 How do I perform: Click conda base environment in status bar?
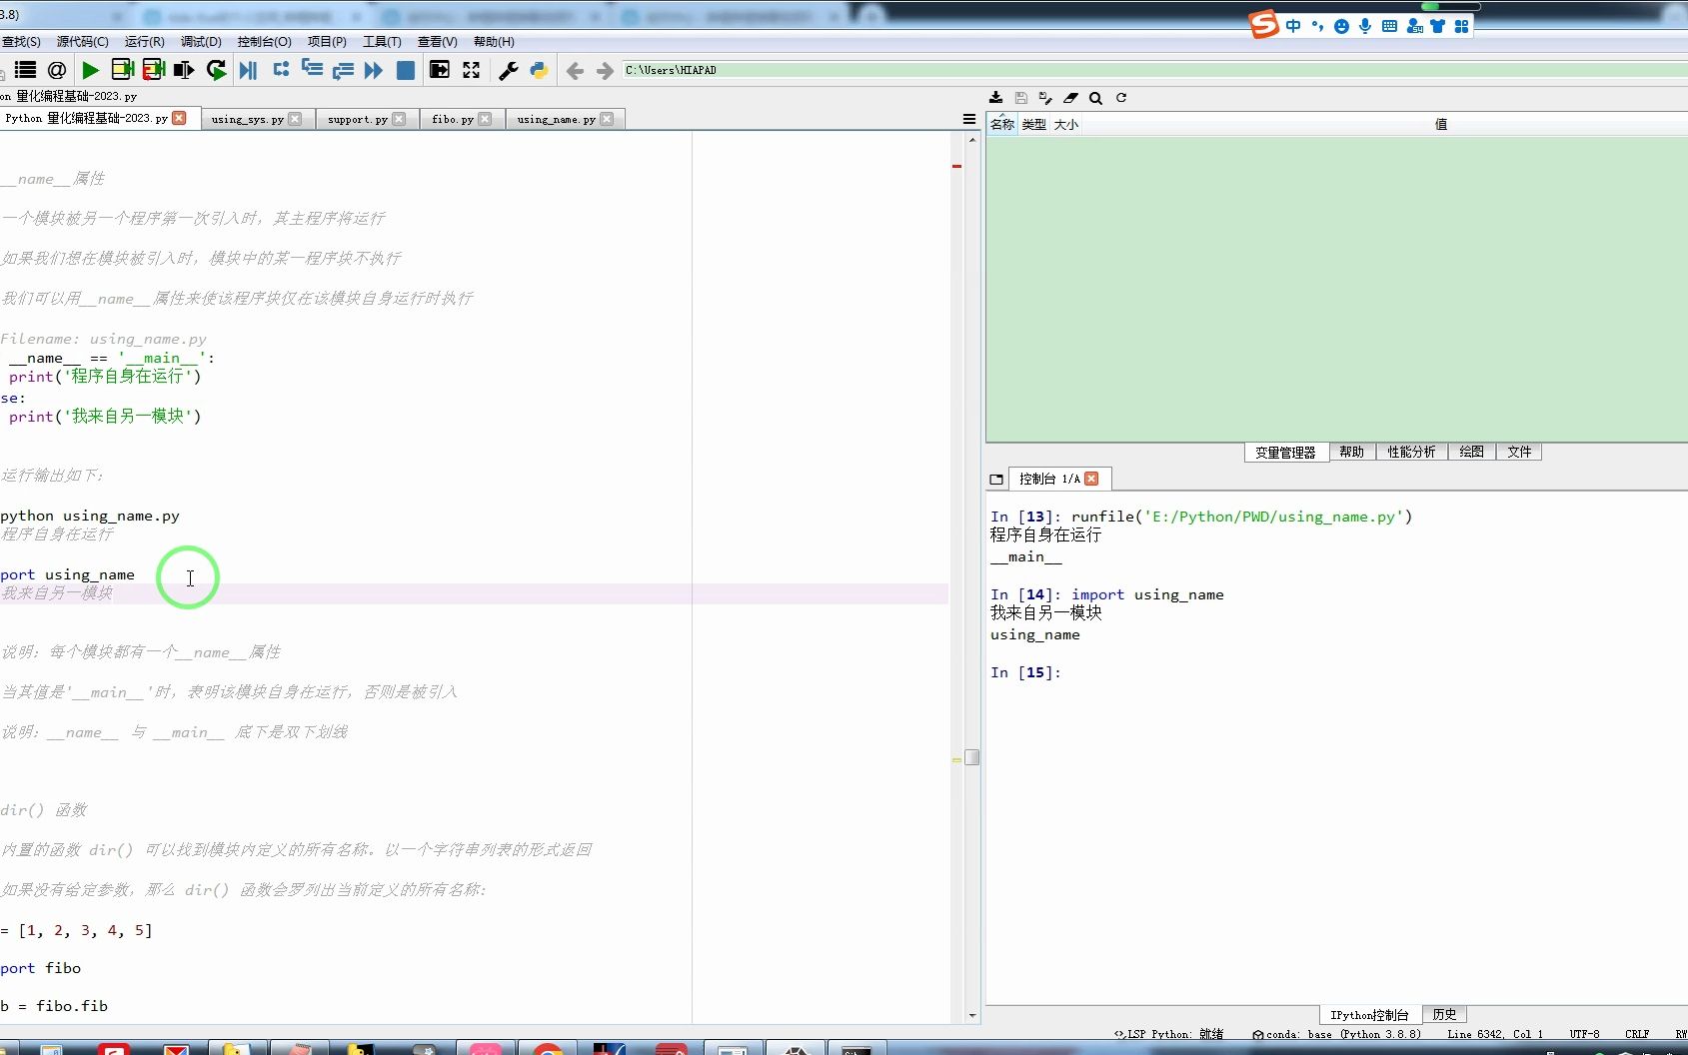[1336, 1034]
